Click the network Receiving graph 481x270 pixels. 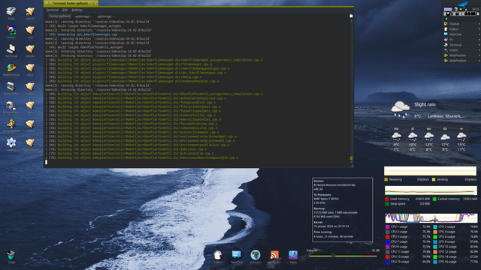430,171
